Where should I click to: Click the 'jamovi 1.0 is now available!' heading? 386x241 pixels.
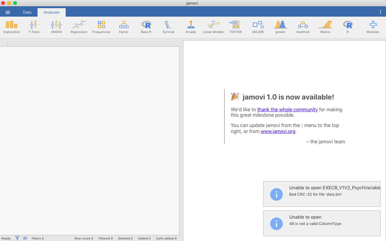click(288, 97)
